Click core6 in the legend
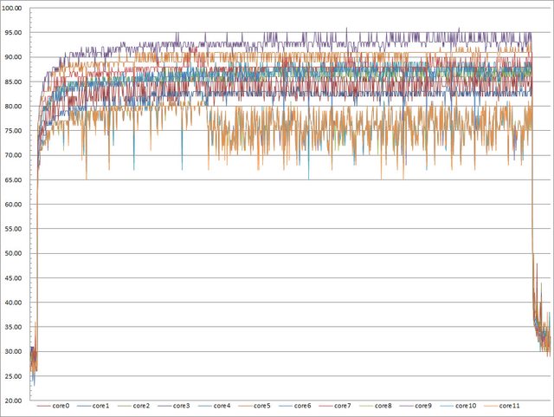The height and width of the screenshot is (417, 554). tap(303, 406)
